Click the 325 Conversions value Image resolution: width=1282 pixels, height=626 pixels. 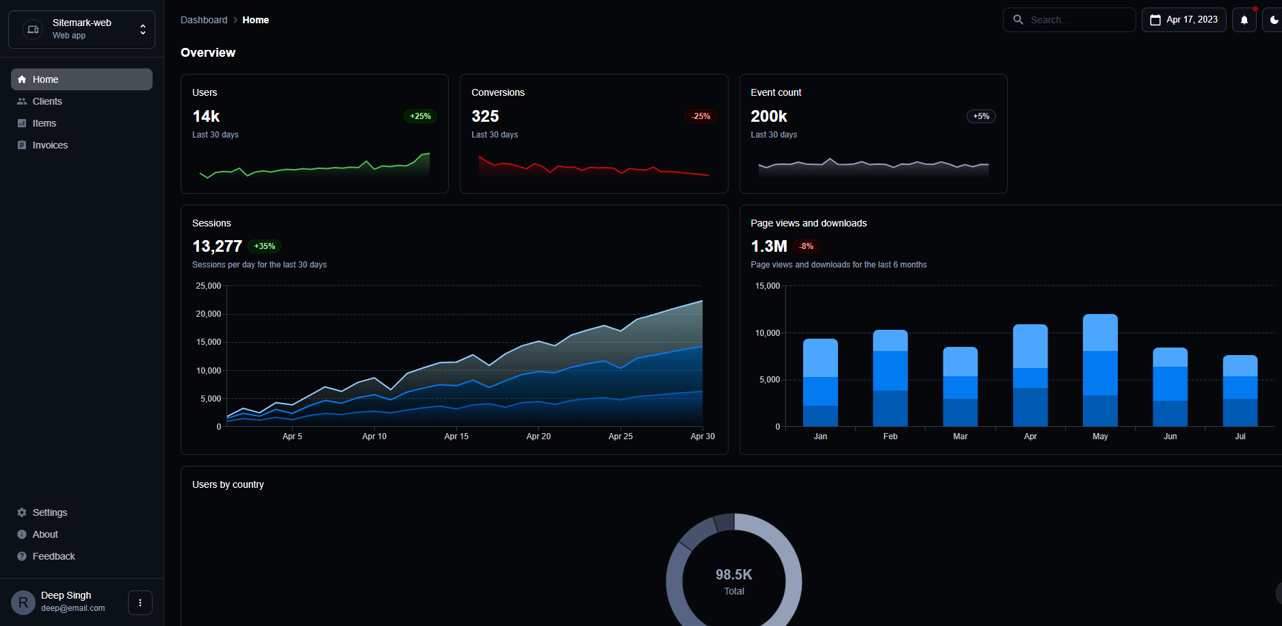485,116
